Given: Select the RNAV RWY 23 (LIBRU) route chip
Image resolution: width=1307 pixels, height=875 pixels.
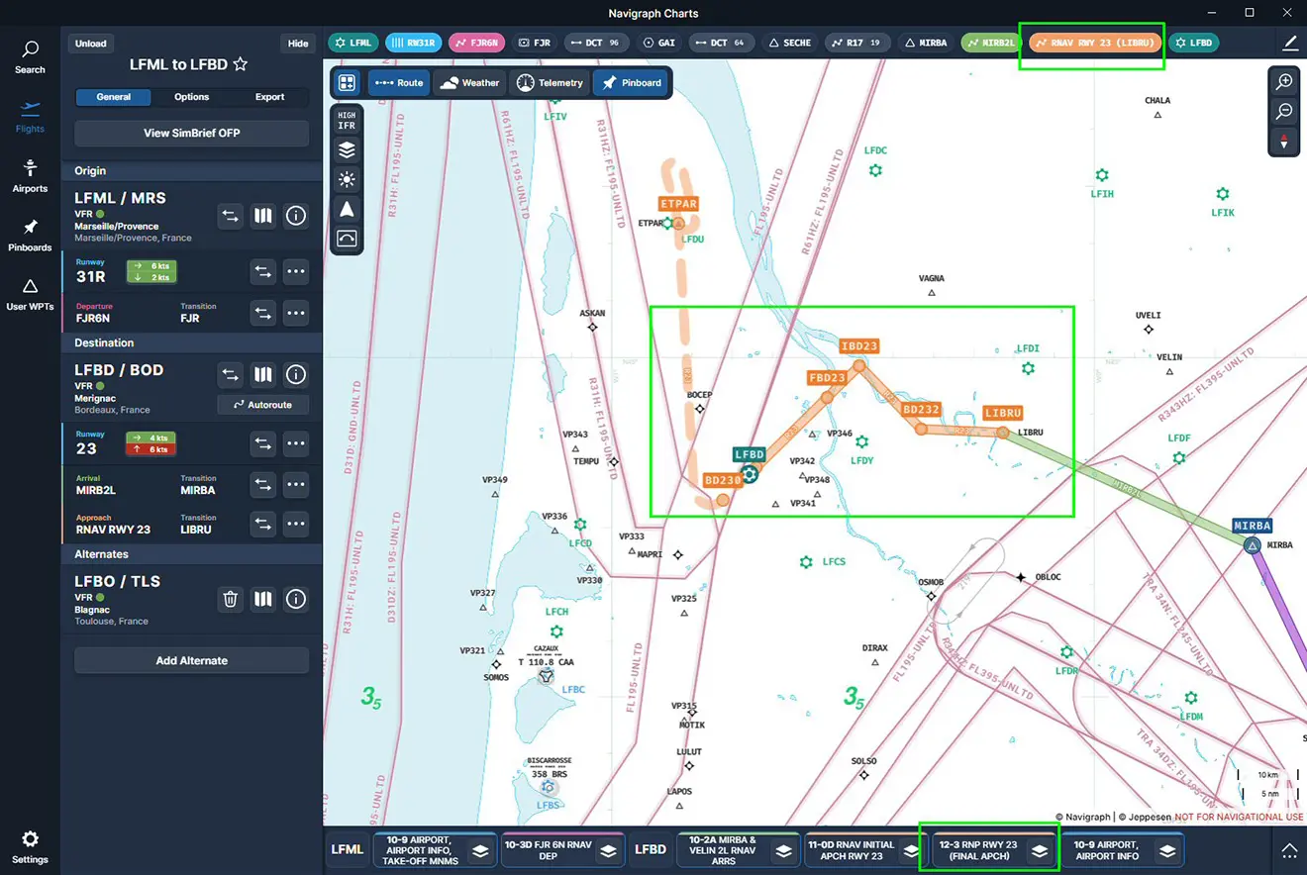Looking at the screenshot, I should (x=1096, y=43).
